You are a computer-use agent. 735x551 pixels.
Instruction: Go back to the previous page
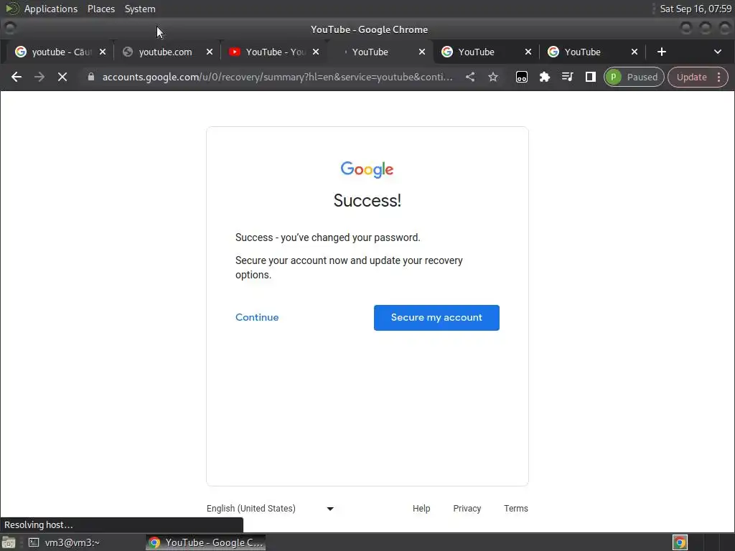point(17,77)
